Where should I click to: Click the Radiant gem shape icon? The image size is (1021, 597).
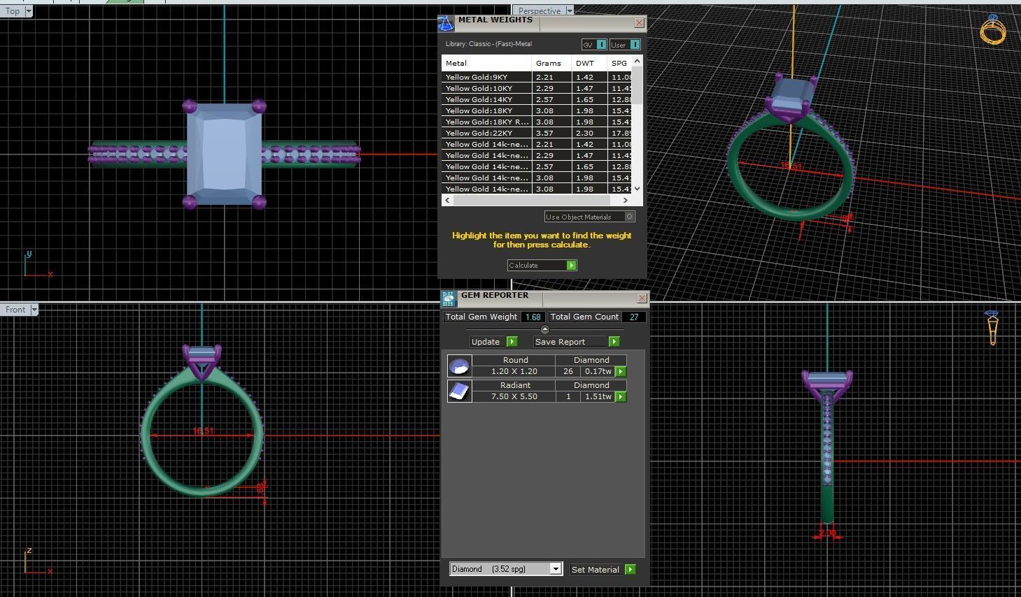(459, 391)
